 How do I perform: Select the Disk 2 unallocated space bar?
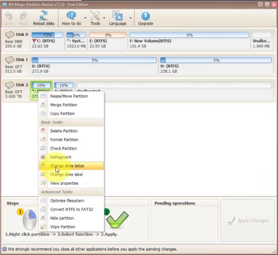point(174,85)
